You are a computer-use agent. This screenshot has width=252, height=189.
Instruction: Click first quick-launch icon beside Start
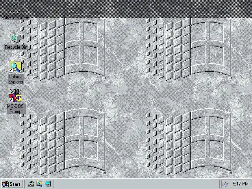click(x=31, y=184)
